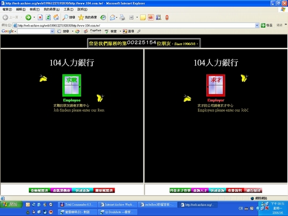Click the Google toolbar highlighter pen icon
Image resolution: width=288 pixels, height=216 pixels.
[139, 31]
